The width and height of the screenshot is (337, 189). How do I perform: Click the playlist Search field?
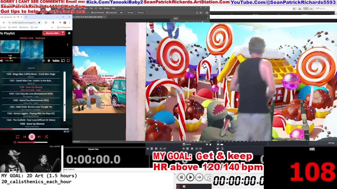coord(31,68)
